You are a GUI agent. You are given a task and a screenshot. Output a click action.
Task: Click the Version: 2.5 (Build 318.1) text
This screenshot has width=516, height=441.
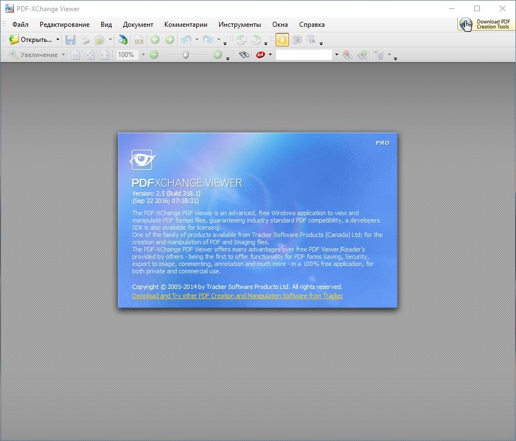tap(166, 193)
